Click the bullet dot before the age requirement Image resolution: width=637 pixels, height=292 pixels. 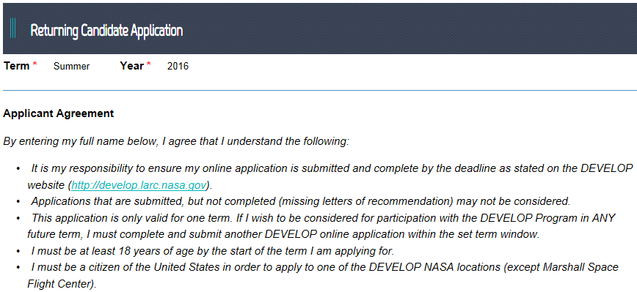click(x=18, y=251)
